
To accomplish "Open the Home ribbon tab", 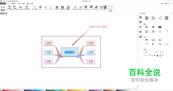I will coord(8,3).
